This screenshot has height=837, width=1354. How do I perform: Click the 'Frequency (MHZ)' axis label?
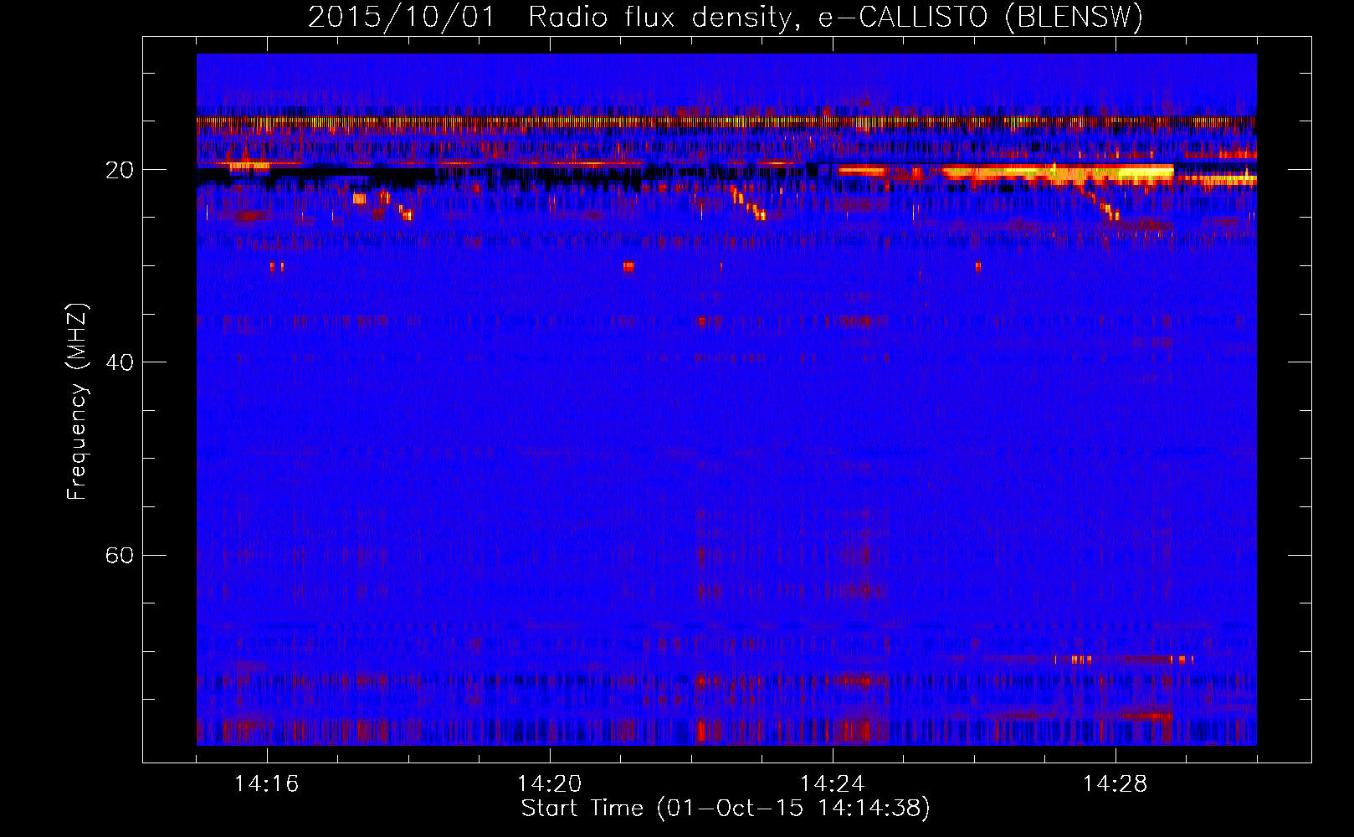click(77, 402)
